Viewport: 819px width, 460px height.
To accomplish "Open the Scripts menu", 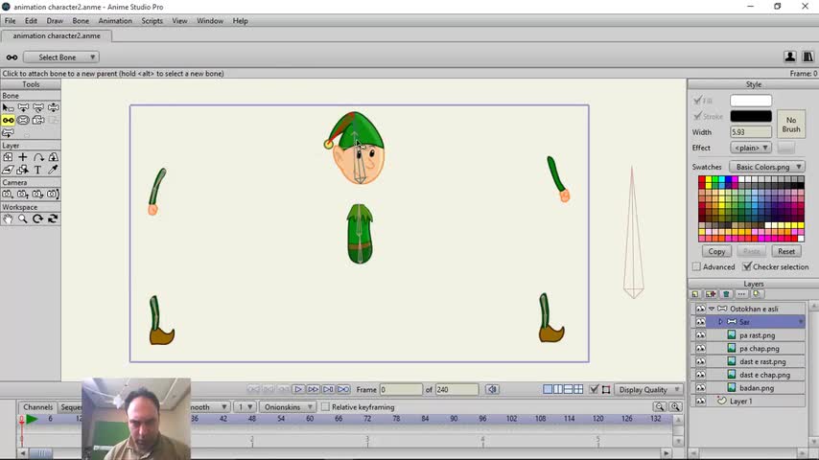I will point(152,21).
